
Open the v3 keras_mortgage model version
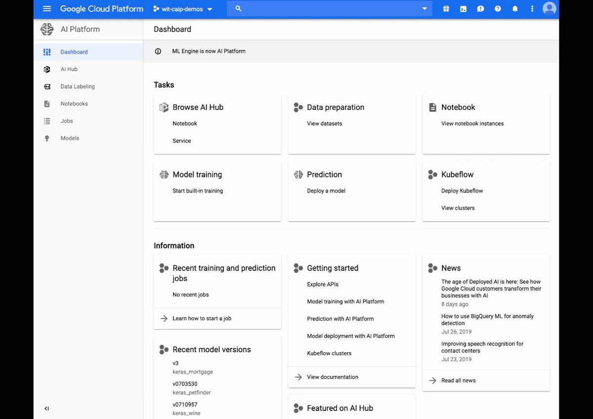[x=193, y=368]
